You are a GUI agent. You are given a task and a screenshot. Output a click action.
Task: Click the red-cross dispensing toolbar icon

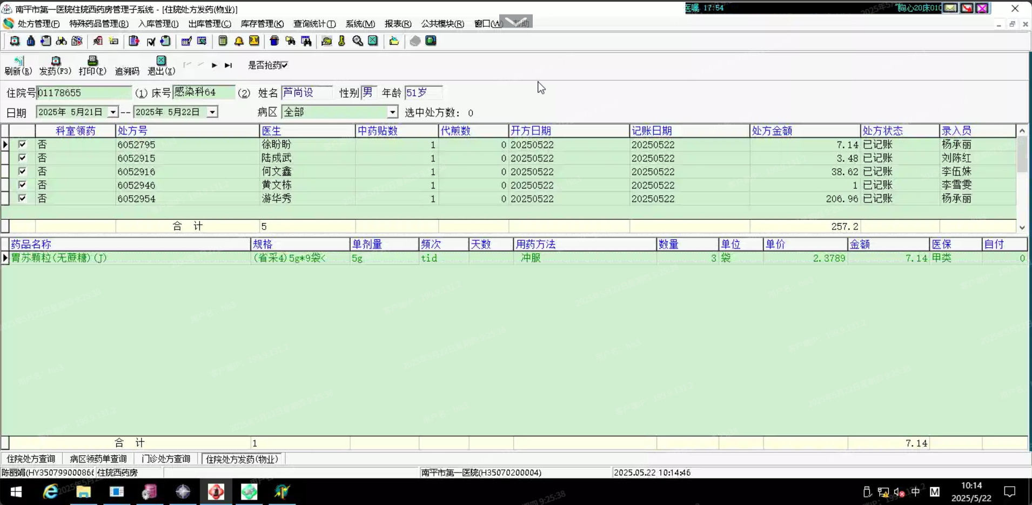(15, 41)
